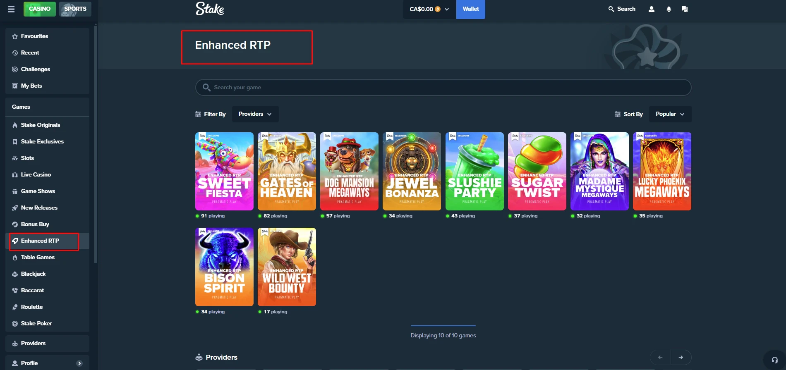Open the Providers filter dropdown

(x=255, y=114)
